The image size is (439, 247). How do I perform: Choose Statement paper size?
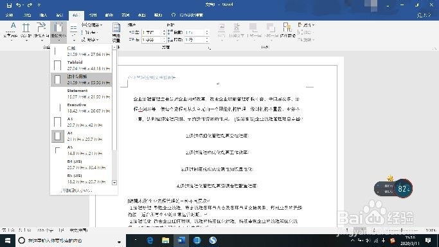click(82, 93)
